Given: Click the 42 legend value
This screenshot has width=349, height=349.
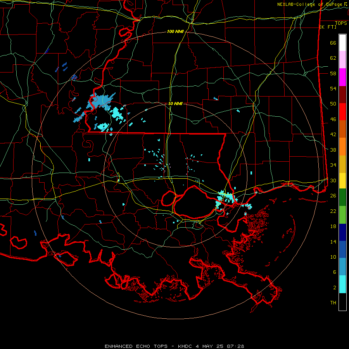Looking at the screenshot, I should point(333,134).
